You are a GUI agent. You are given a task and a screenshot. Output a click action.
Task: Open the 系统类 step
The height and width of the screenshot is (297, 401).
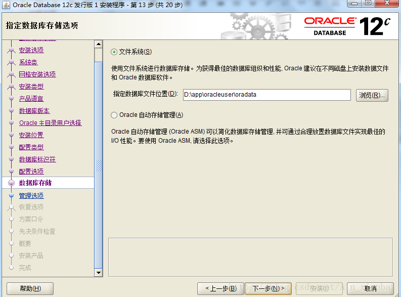[x=28, y=62]
